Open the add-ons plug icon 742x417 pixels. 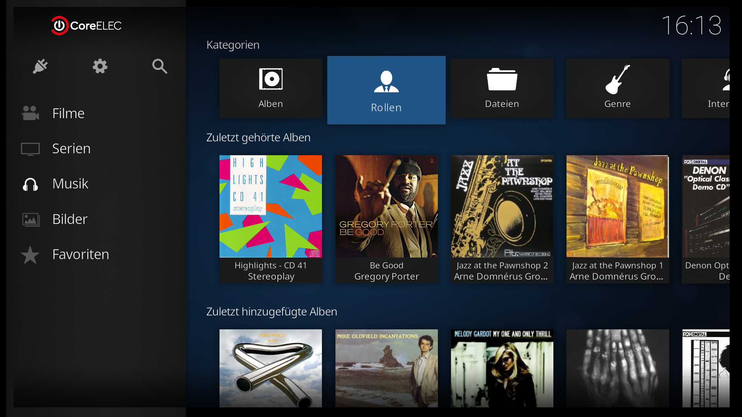click(x=40, y=66)
